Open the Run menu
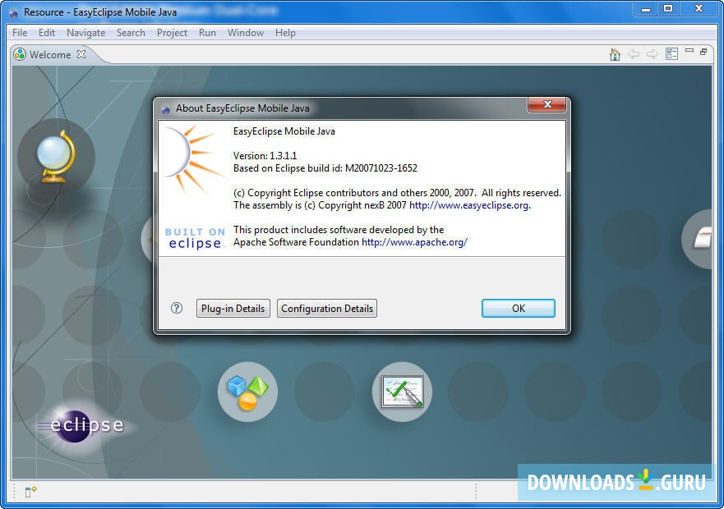 pos(207,33)
